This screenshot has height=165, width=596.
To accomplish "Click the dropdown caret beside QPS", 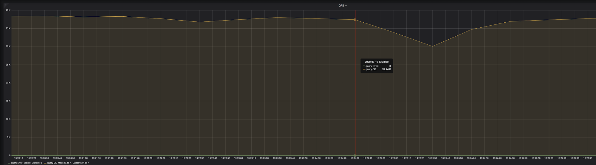I will [346, 6].
